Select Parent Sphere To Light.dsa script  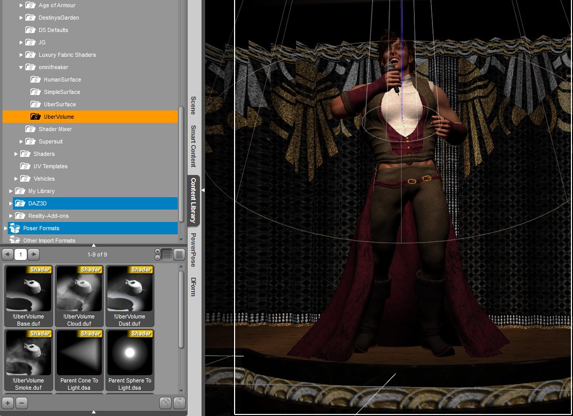coord(130,360)
